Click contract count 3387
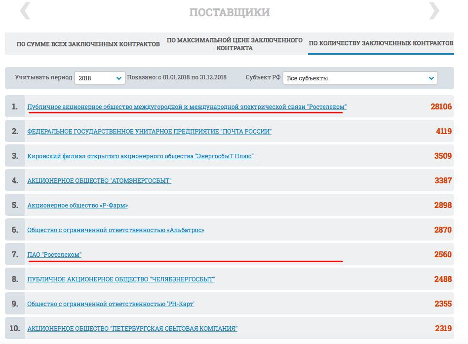The image size is (468, 344). [443, 181]
